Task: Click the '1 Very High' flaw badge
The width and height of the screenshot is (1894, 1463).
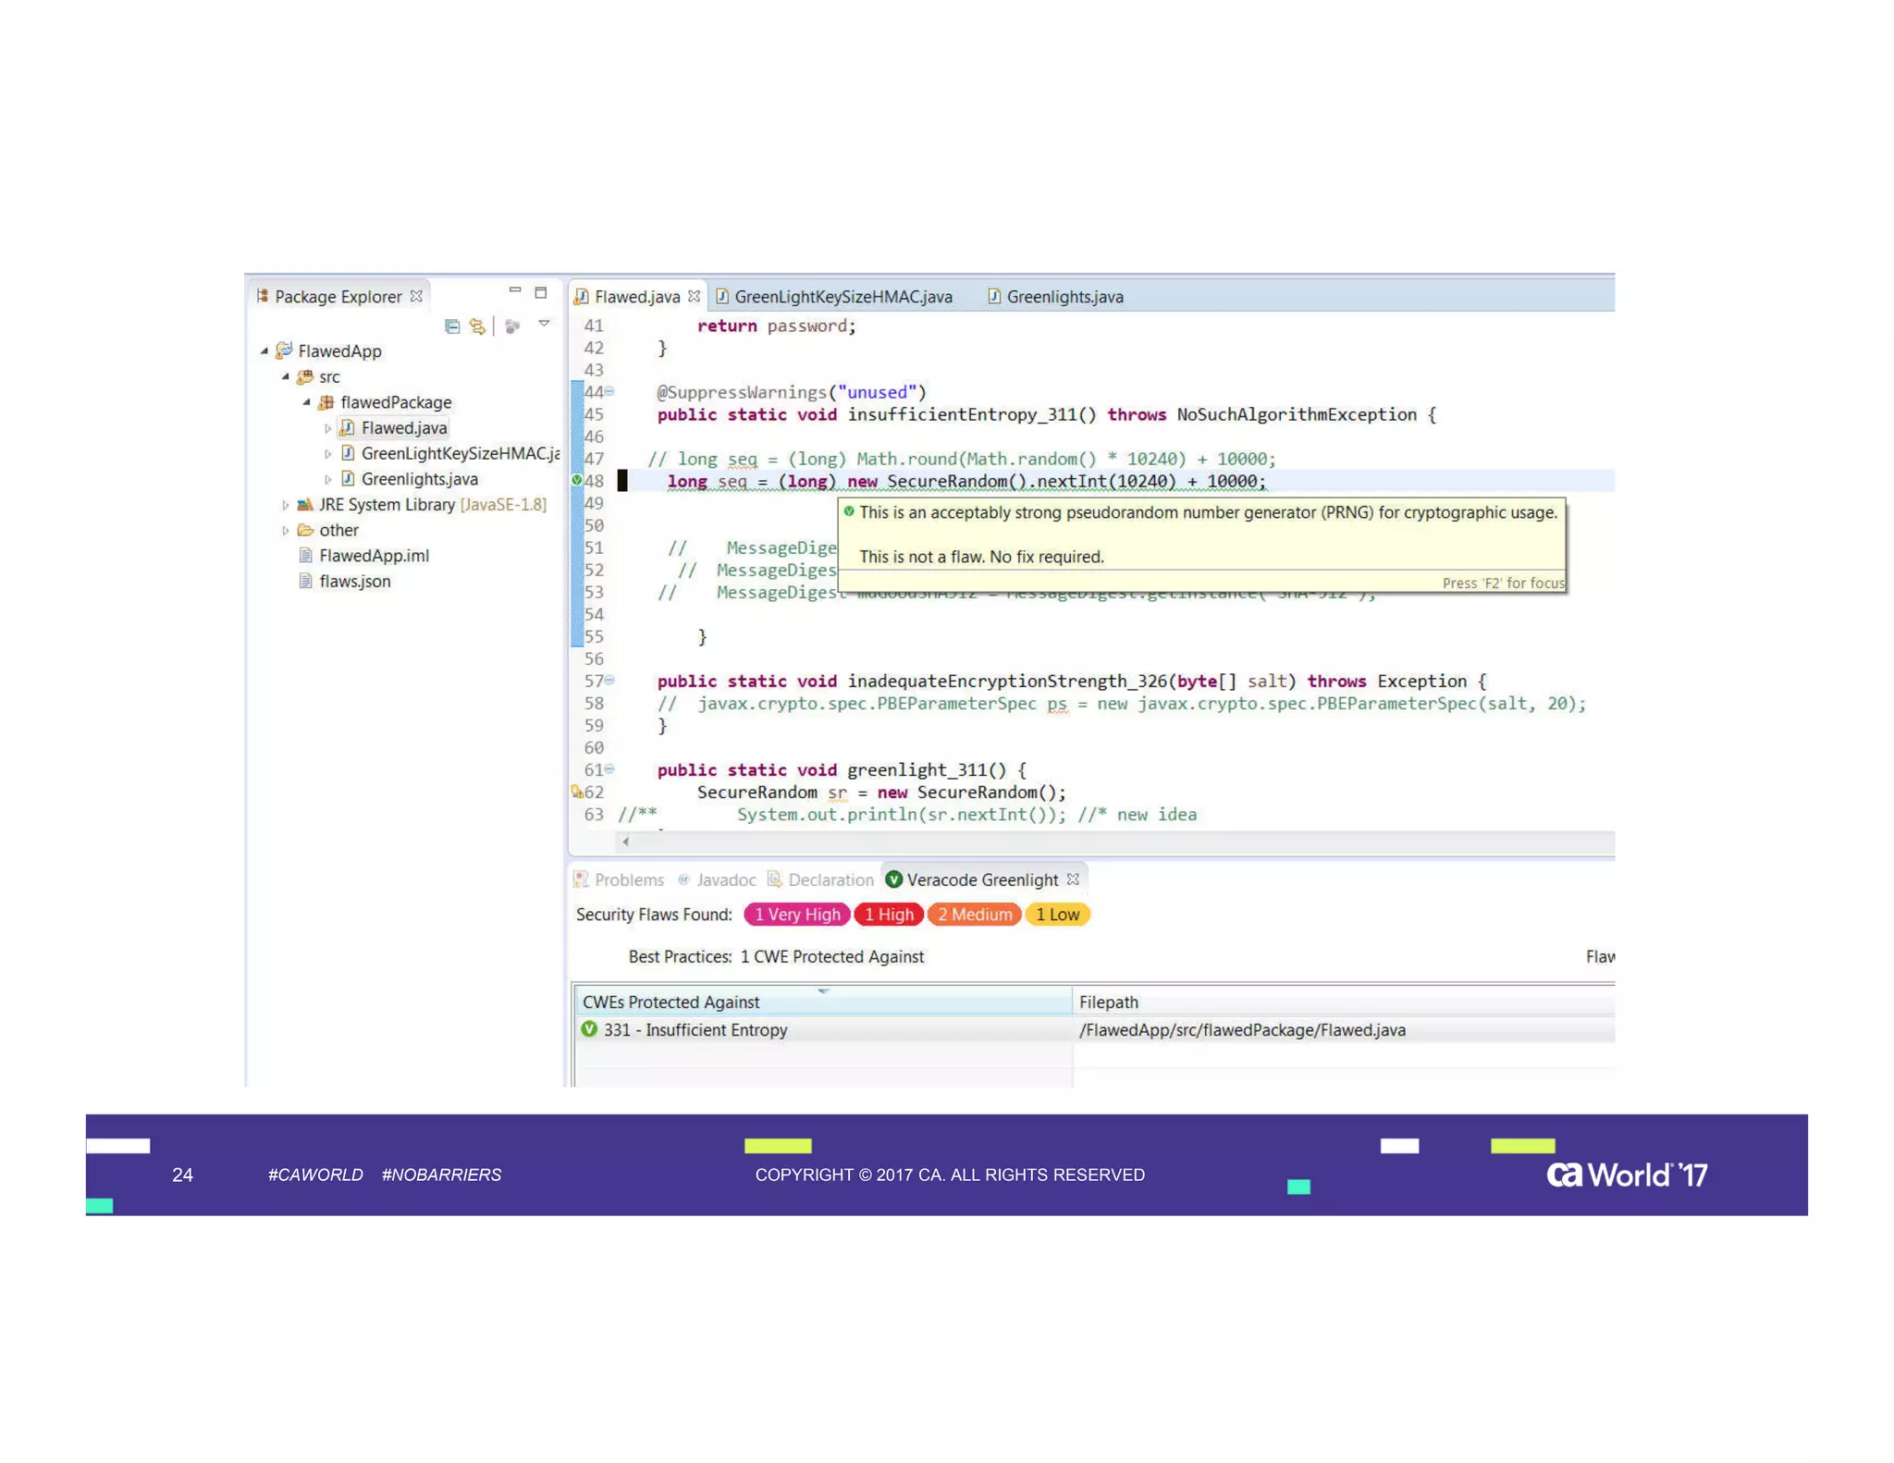Action: [x=796, y=915]
